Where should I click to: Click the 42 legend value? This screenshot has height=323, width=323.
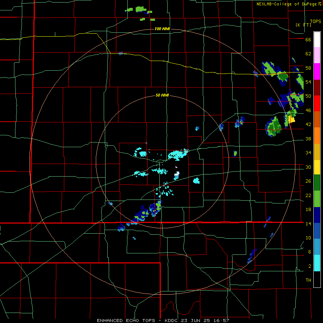click(x=308, y=125)
